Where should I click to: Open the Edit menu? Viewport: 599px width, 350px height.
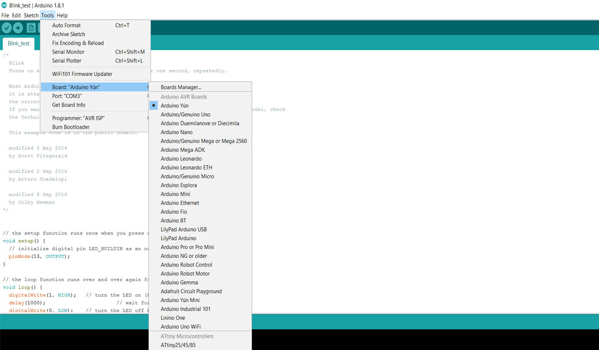click(x=16, y=15)
